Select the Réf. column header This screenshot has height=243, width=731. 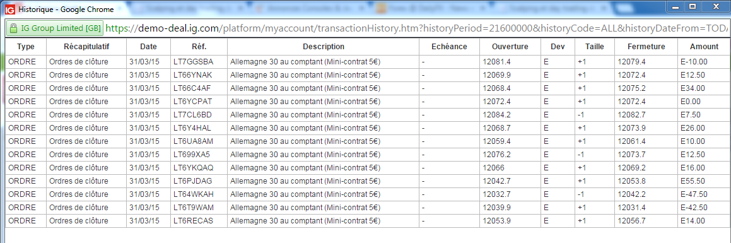(x=199, y=47)
